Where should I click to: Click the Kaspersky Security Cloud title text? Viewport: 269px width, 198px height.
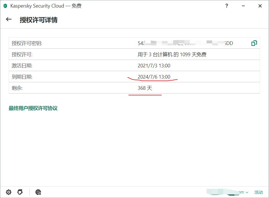(x=46, y=6)
